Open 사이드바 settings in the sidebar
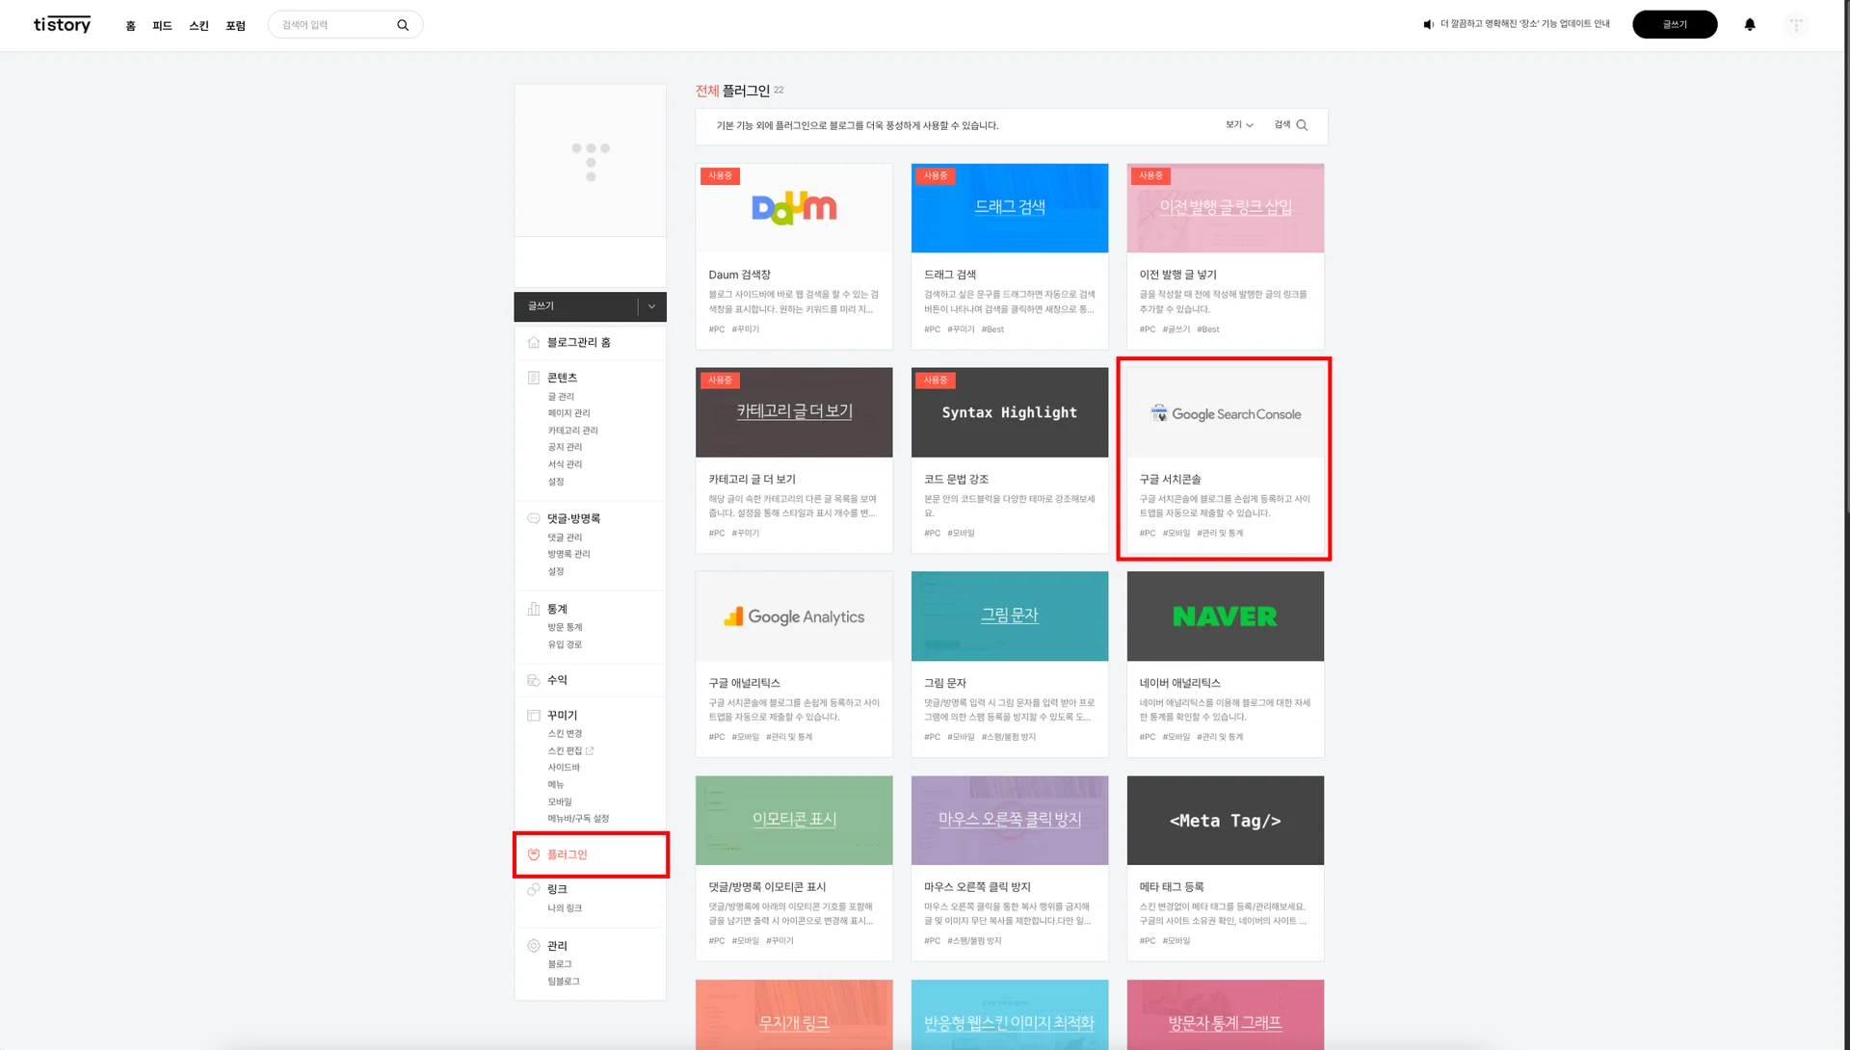 click(564, 768)
